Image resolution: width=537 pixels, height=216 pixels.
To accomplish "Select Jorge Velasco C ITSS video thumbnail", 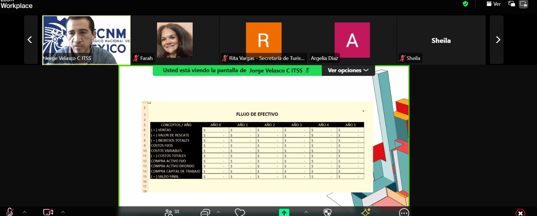I will click(x=86, y=40).
